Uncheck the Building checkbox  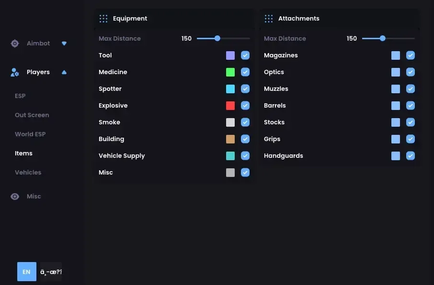pyautogui.click(x=245, y=139)
